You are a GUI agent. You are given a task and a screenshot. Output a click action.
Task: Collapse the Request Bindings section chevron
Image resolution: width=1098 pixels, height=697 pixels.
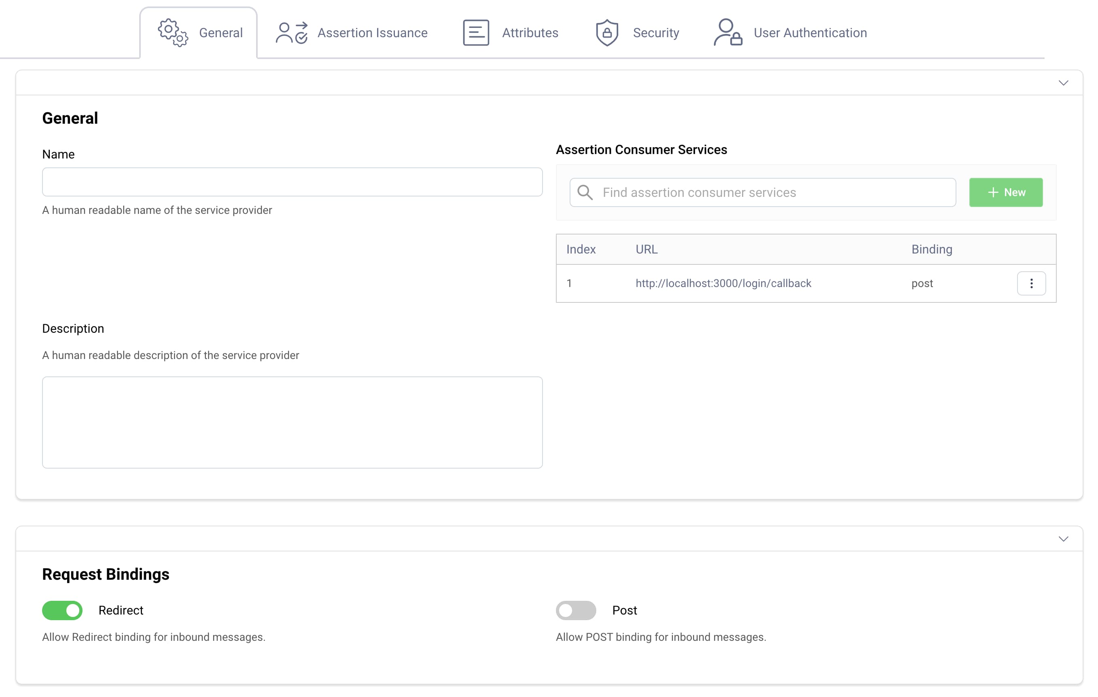pos(1064,539)
